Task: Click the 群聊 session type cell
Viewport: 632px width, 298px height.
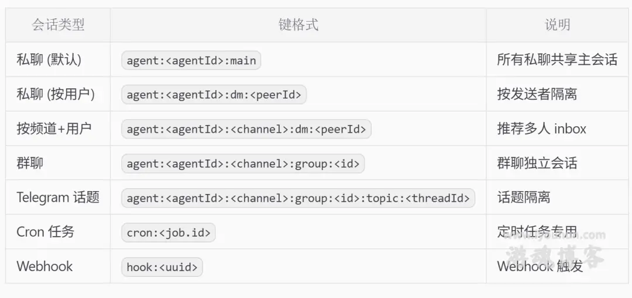Action: point(30,163)
